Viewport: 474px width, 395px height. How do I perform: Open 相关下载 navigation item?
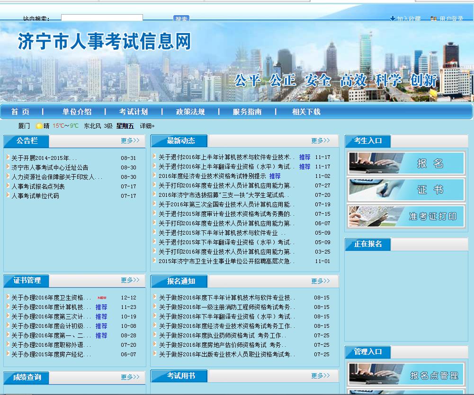tap(306, 112)
